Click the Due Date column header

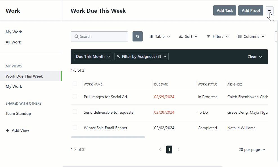(161, 84)
